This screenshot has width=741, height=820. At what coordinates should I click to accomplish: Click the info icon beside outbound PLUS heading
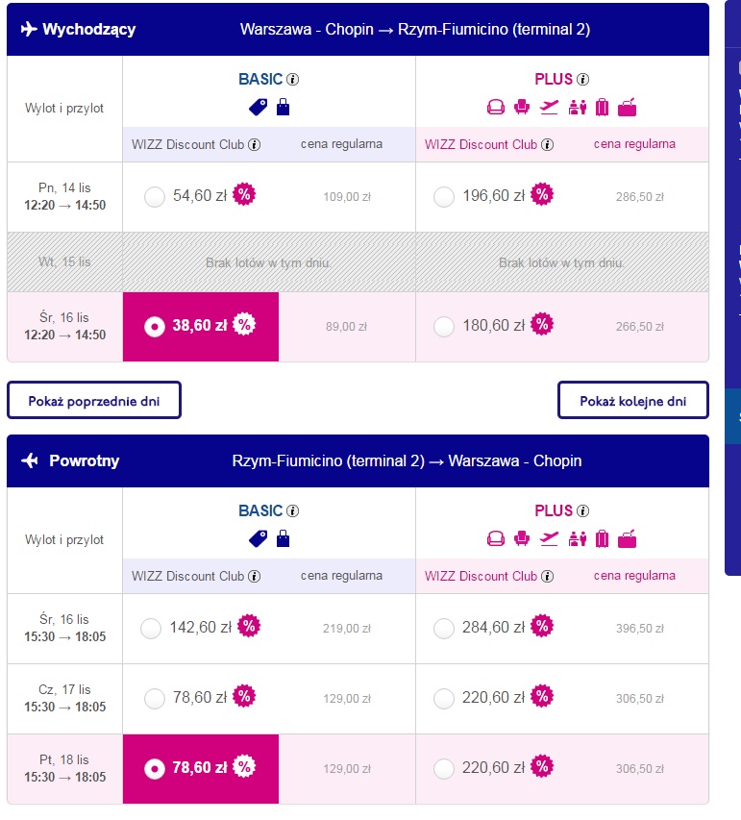point(582,80)
